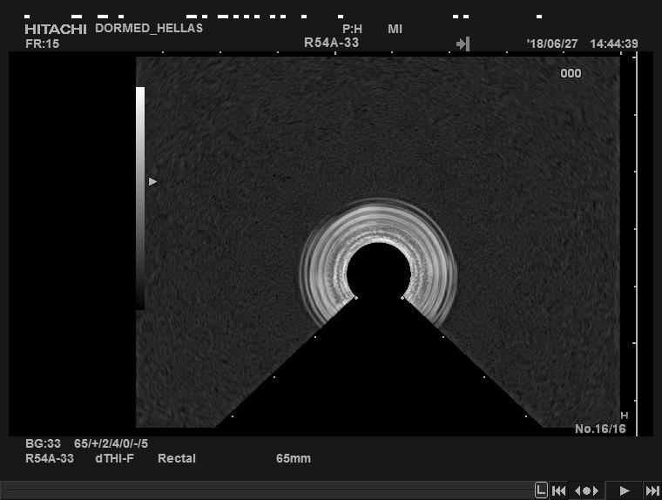Toggle the loop 'L' button
The width and height of the screenshot is (662, 500).
pos(541,490)
